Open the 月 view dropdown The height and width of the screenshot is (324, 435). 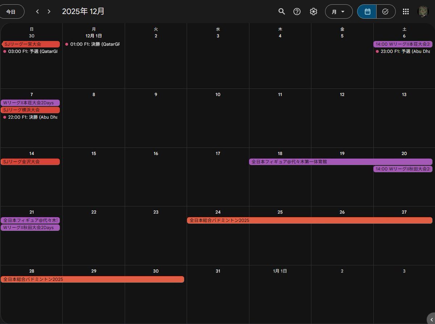(x=339, y=12)
